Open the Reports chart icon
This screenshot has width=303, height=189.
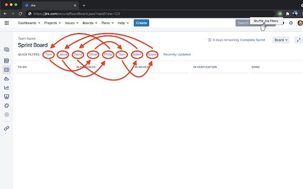(7, 88)
